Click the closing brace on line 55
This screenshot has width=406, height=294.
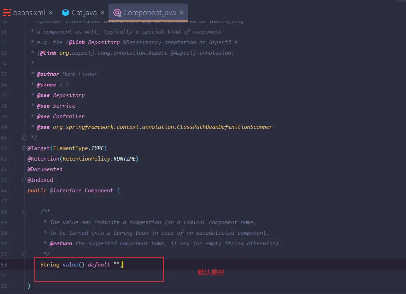coord(29,286)
